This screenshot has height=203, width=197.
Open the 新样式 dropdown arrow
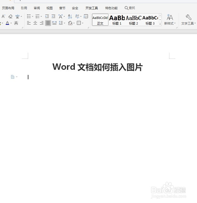click(x=175, y=23)
